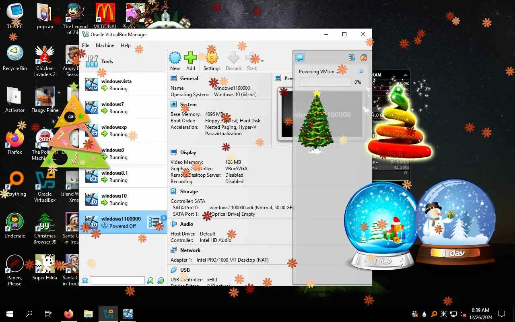Open the Papers, Please desktop shortcut

tap(15, 270)
